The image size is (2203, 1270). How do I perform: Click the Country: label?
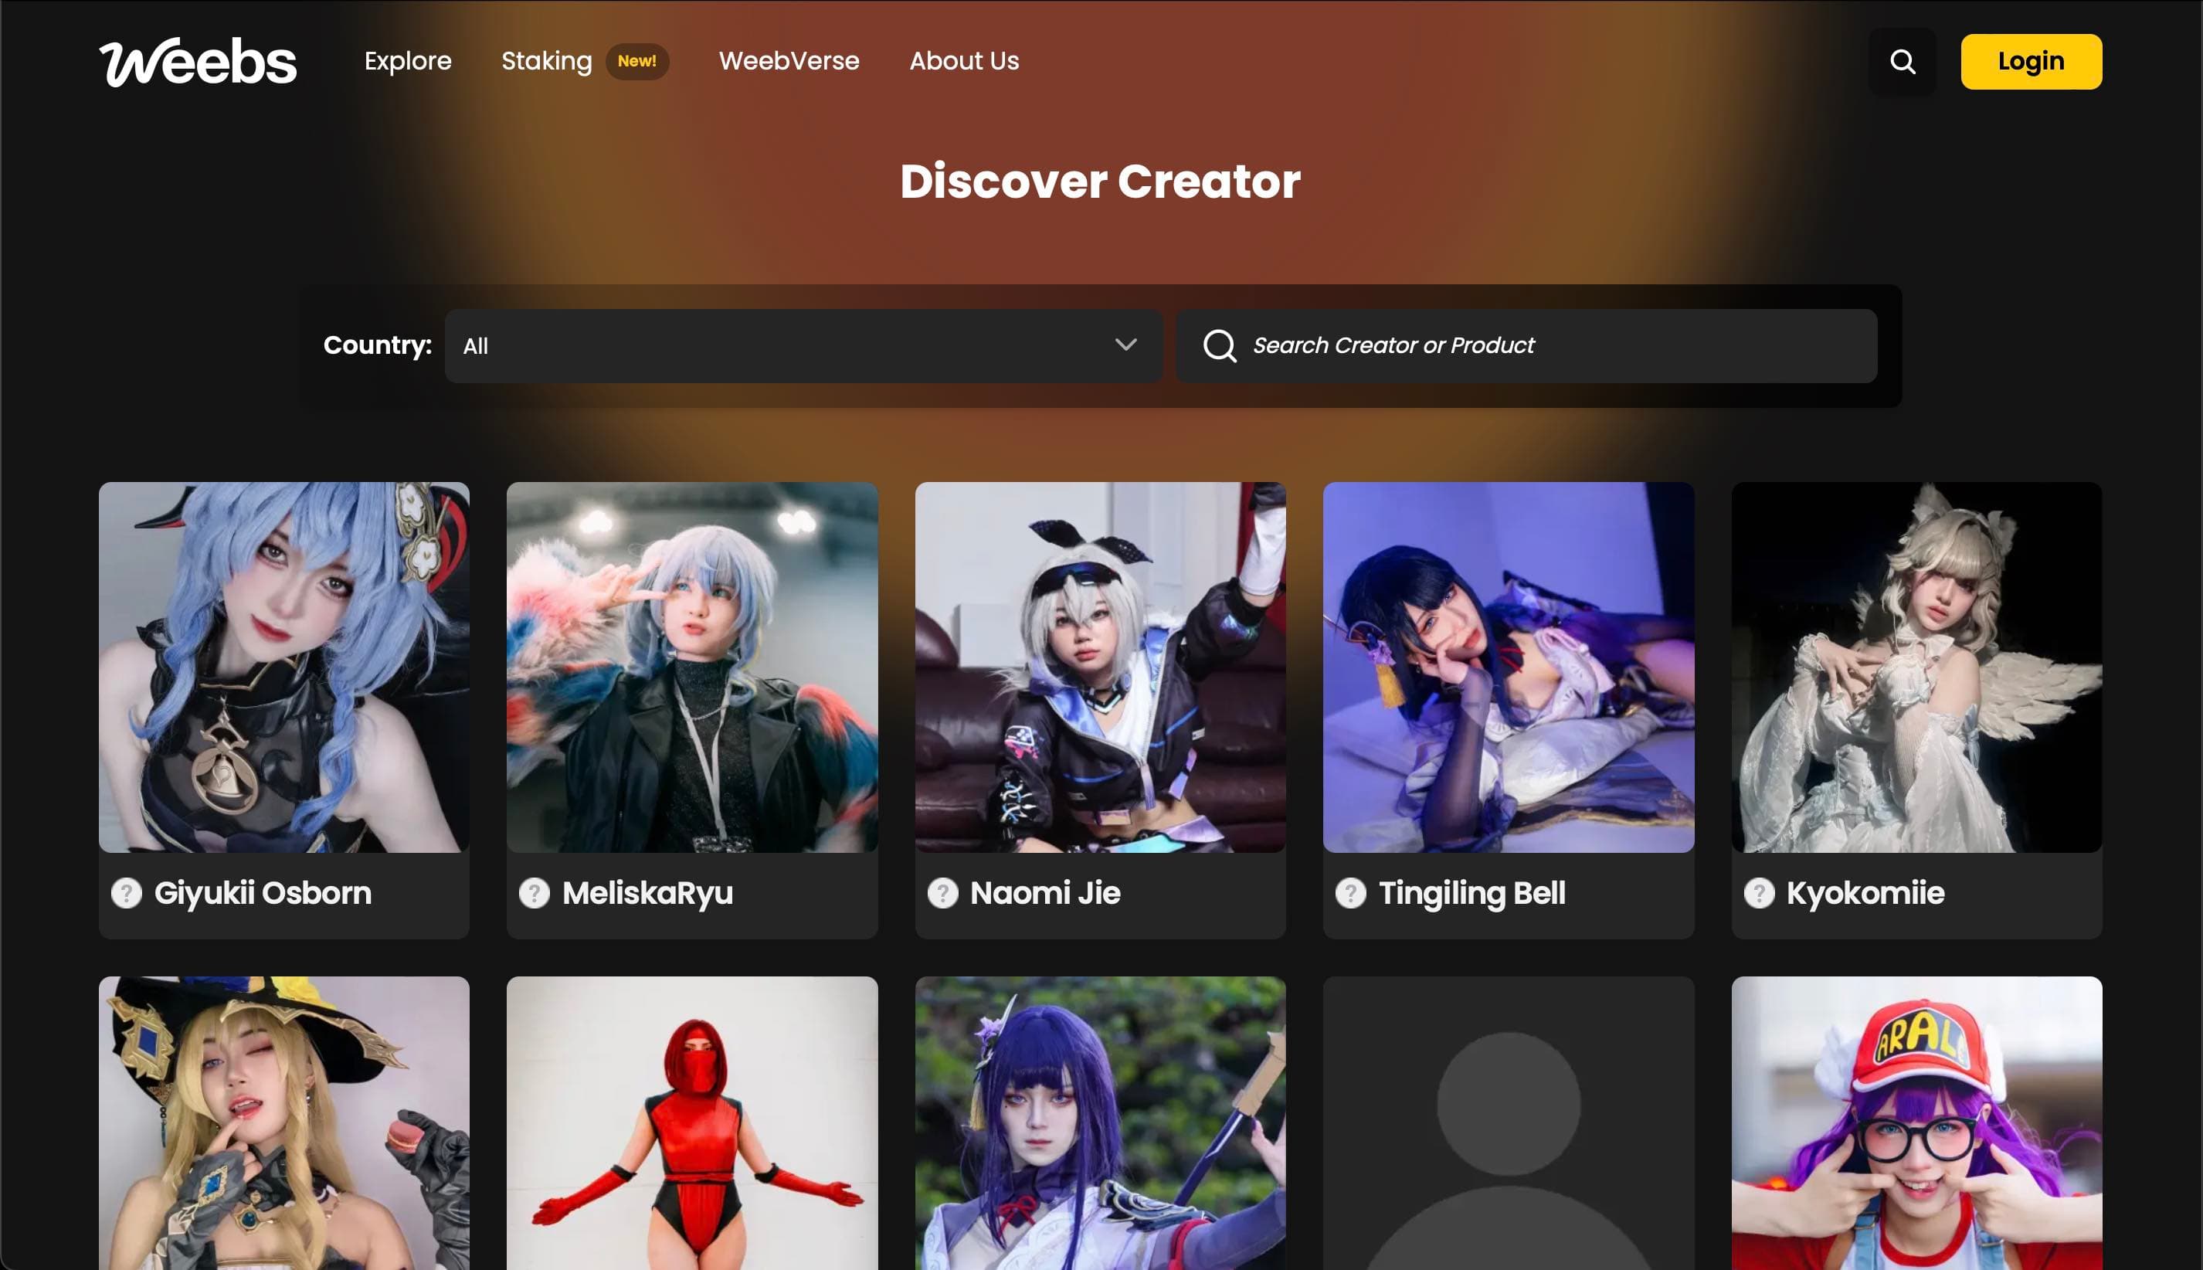(378, 345)
